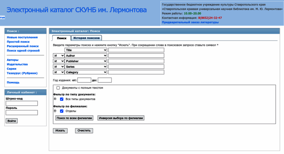Open the Author field-type dropdown

tap(86, 56)
